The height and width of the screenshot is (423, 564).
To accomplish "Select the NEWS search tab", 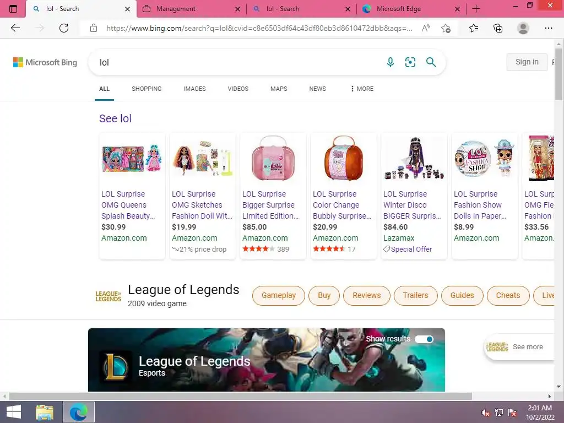I will (318, 89).
